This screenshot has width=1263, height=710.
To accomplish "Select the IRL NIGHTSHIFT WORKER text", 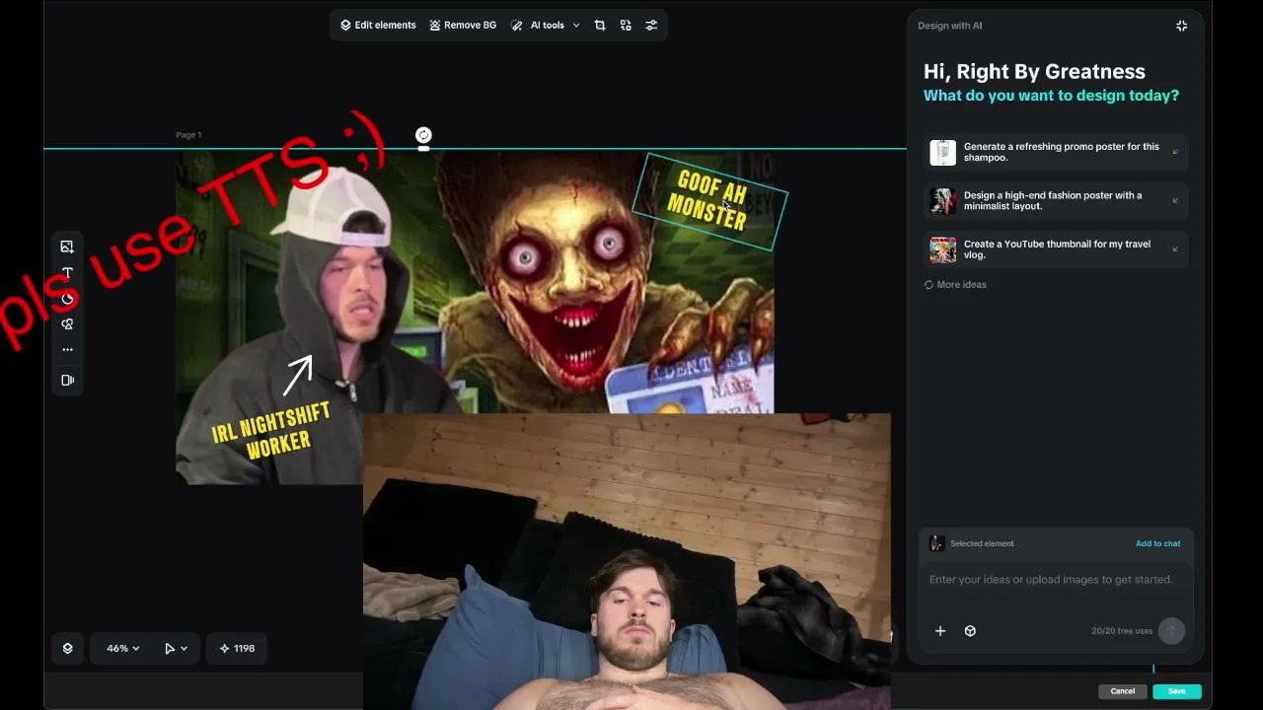I will [x=272, y=429].
